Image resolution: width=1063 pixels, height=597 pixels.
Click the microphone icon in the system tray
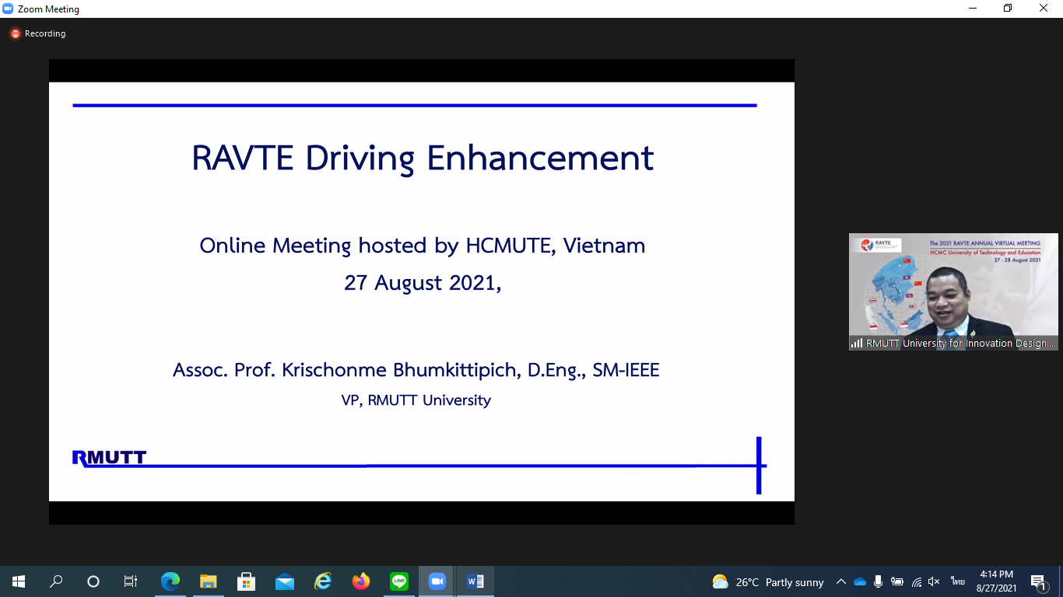(x=879, y=582)
